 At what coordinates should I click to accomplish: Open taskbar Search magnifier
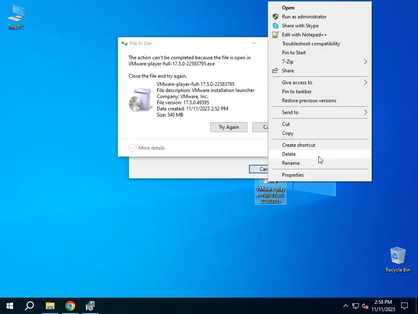(x=29, y=306)
